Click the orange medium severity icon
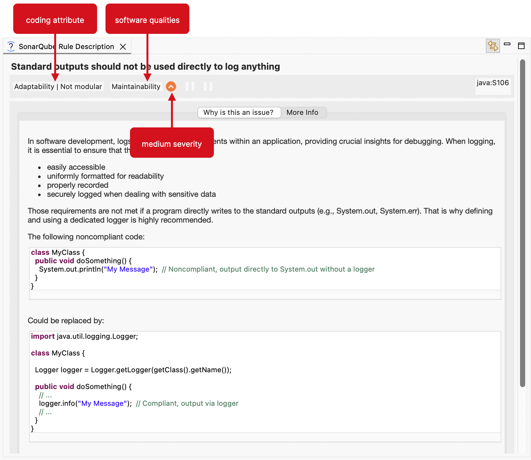Image resolution: width=531 pixels, height=460 pixels. click(171, 86)
